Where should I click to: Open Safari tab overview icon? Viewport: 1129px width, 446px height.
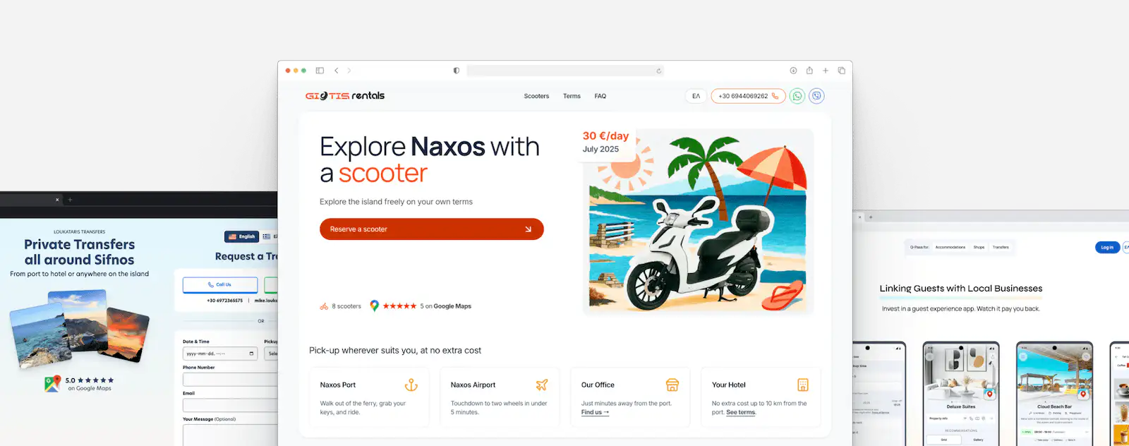tap(841, 71)
